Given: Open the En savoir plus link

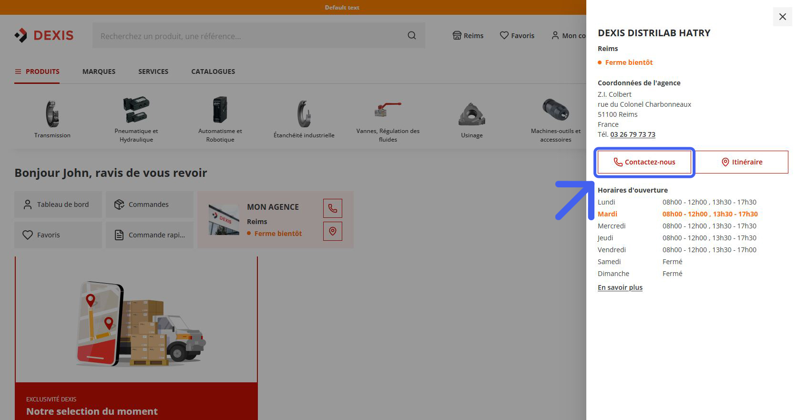Looking at the screenshot, I should (x=620, y=287).
